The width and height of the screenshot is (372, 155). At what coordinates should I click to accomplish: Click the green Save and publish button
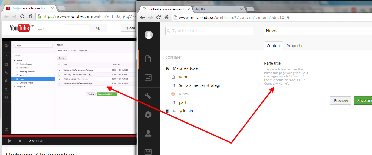tap(363, 101)
